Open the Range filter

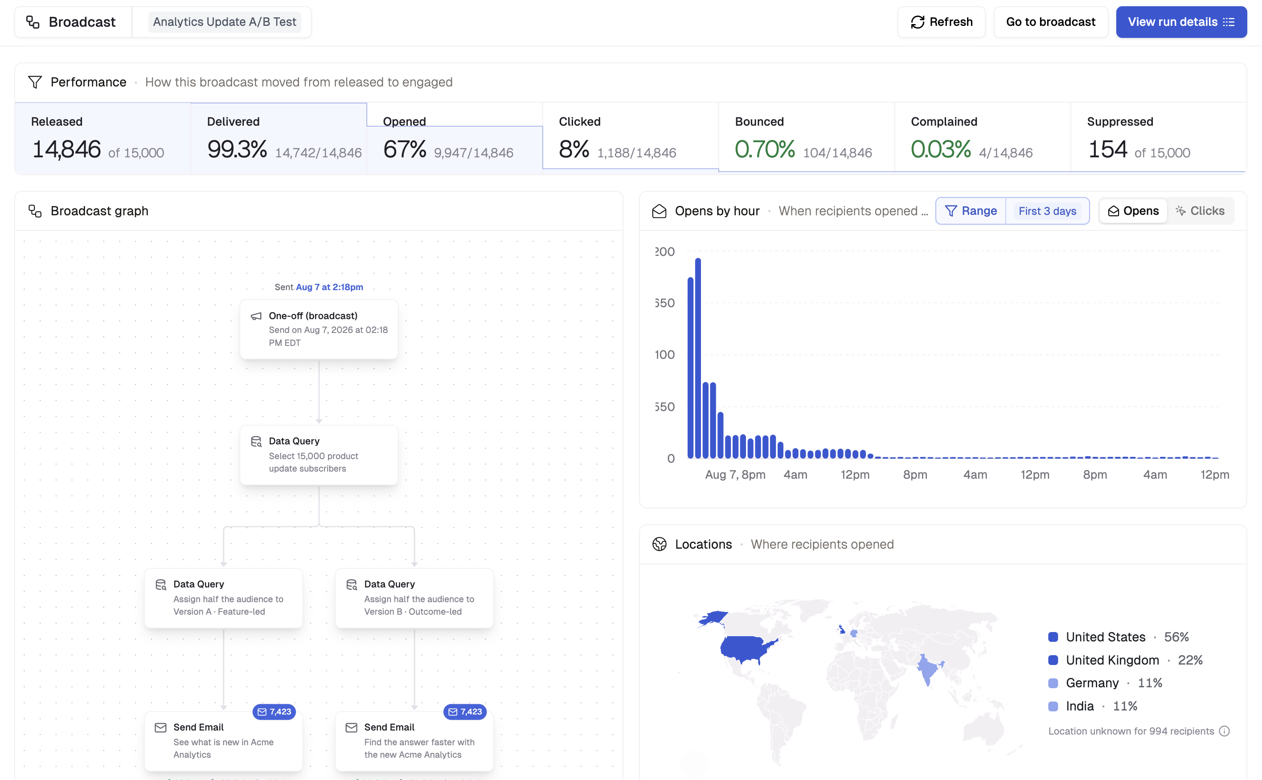coord(971,211)
